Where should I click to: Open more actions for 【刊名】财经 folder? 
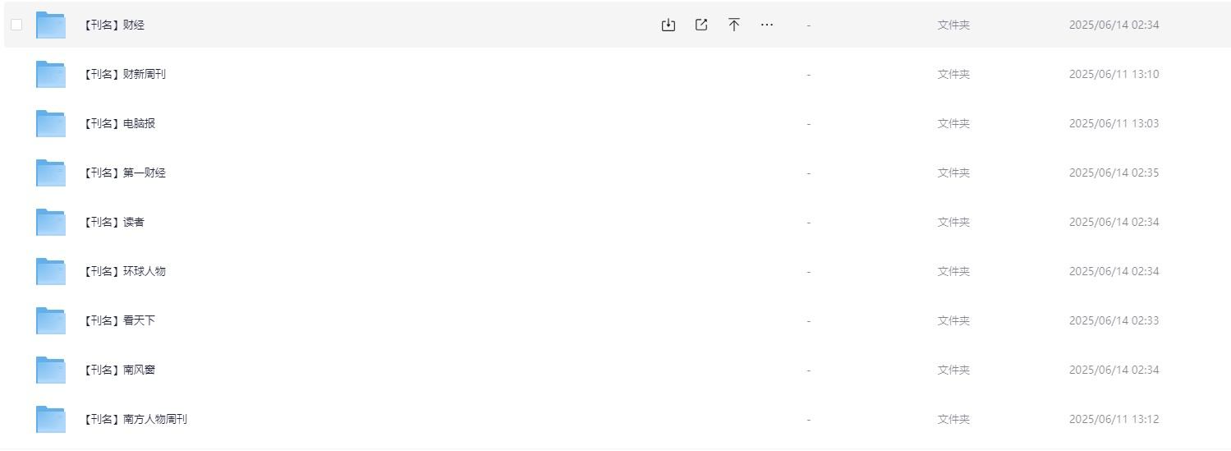(x=767, y=25)
